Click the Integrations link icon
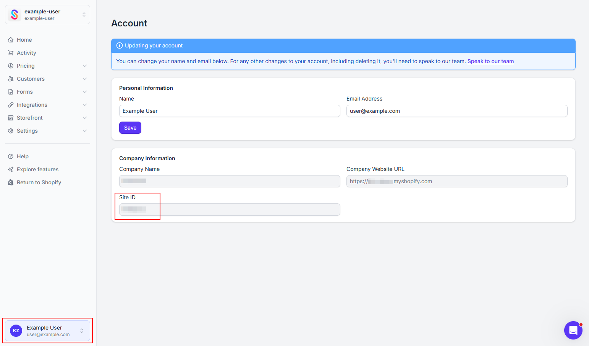This screenshot has height=346, width=589. pos(11,105)
